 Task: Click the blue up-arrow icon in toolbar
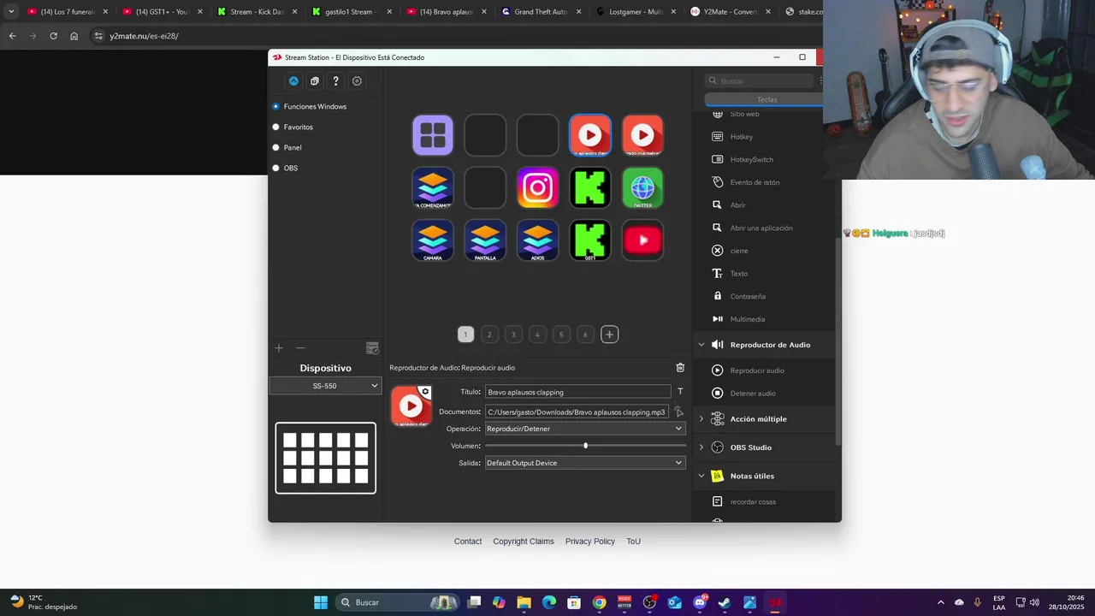point(293,81)
